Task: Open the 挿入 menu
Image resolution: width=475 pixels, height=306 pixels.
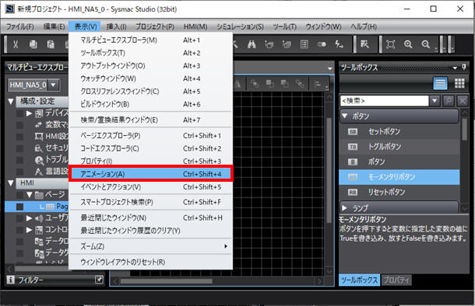Action: (x=116, y=27)
